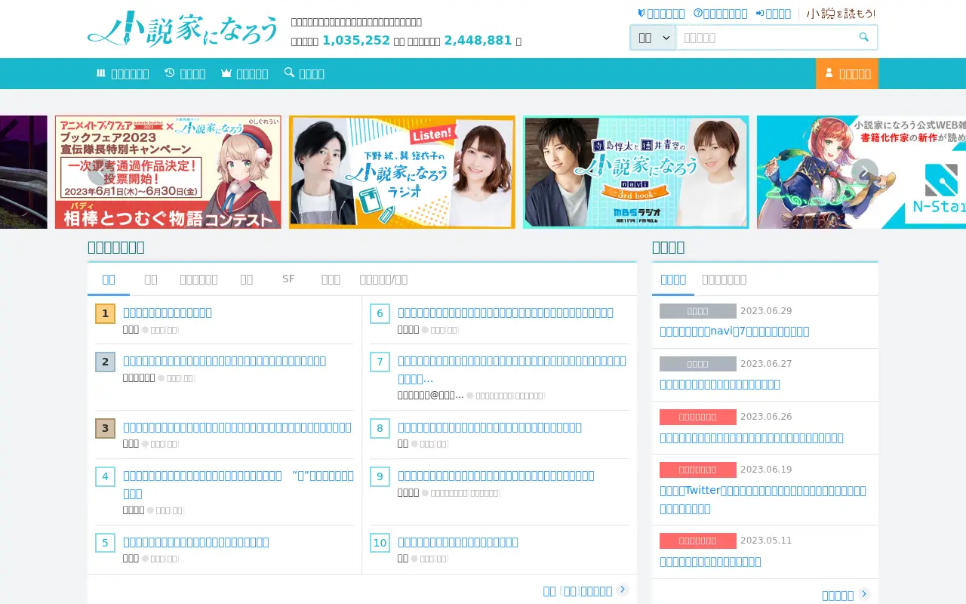Open the navi 3rd book MBS radio banner

[x=636, y=172]
